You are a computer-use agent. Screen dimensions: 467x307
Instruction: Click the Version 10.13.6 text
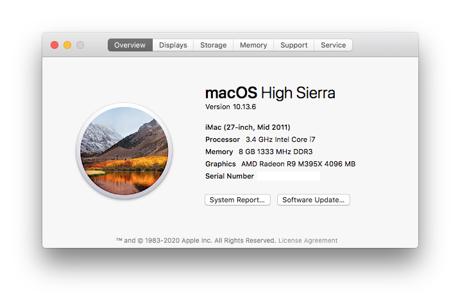230,107
